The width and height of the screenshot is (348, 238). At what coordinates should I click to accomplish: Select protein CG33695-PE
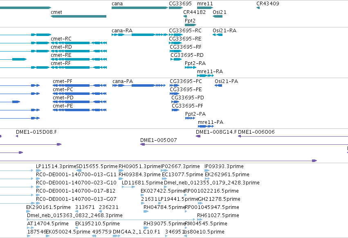tap(186, 90)
